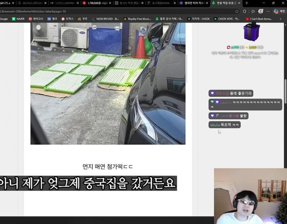Open the Royalty-Free Music bookmark

coord(137,19)
